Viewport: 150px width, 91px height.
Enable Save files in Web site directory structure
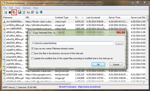pyautogui.click(x=32, y=53)
